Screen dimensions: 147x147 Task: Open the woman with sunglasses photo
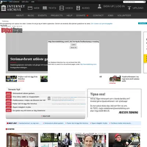pos(90,140)
